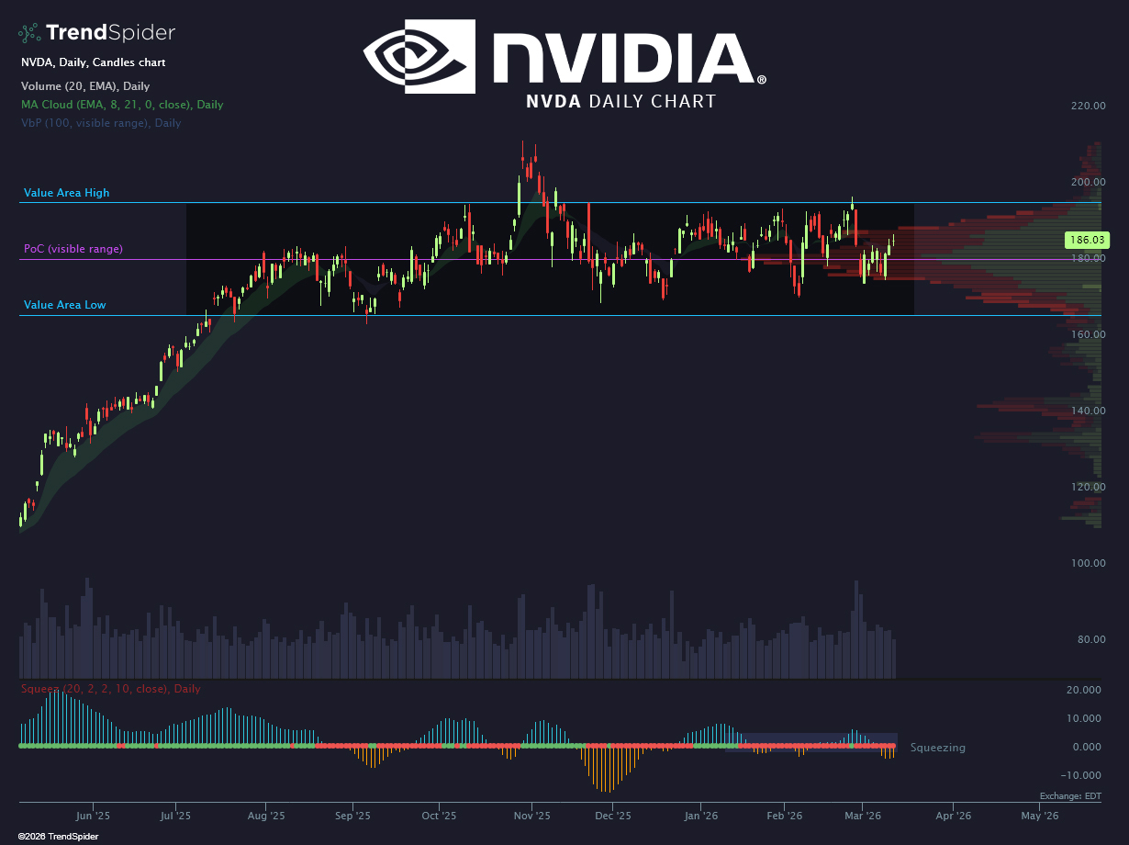Click the -10.000 squeeze axis value

click(x=1083, y=775)
